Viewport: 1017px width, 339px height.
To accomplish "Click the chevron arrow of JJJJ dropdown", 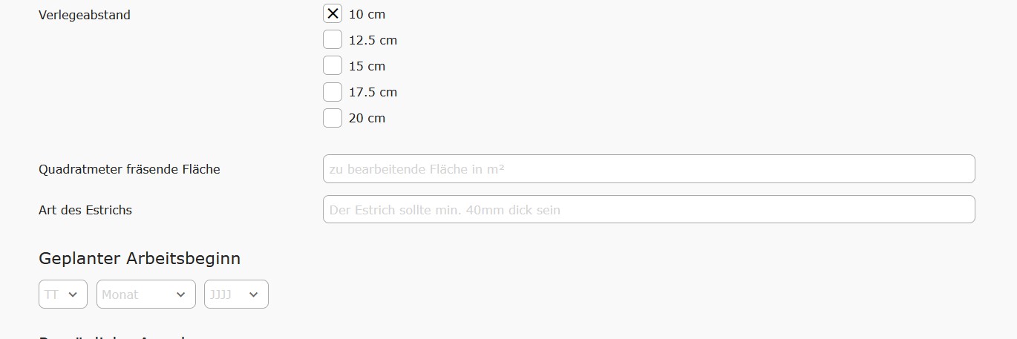I will click(254, 294).
